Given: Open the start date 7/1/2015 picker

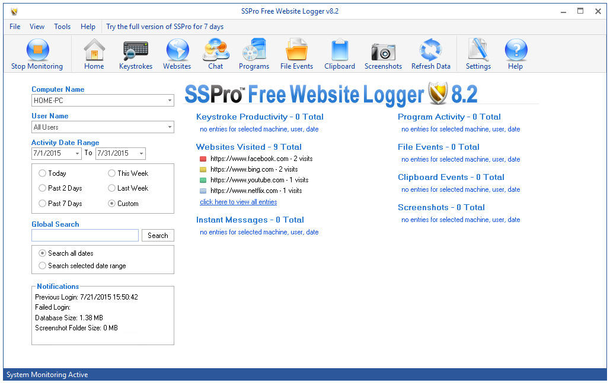Looking at the screenshot, I should 77,153.
